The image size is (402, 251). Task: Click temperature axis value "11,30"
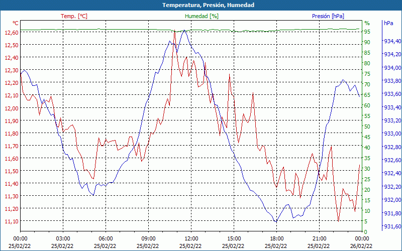[11, 196]
